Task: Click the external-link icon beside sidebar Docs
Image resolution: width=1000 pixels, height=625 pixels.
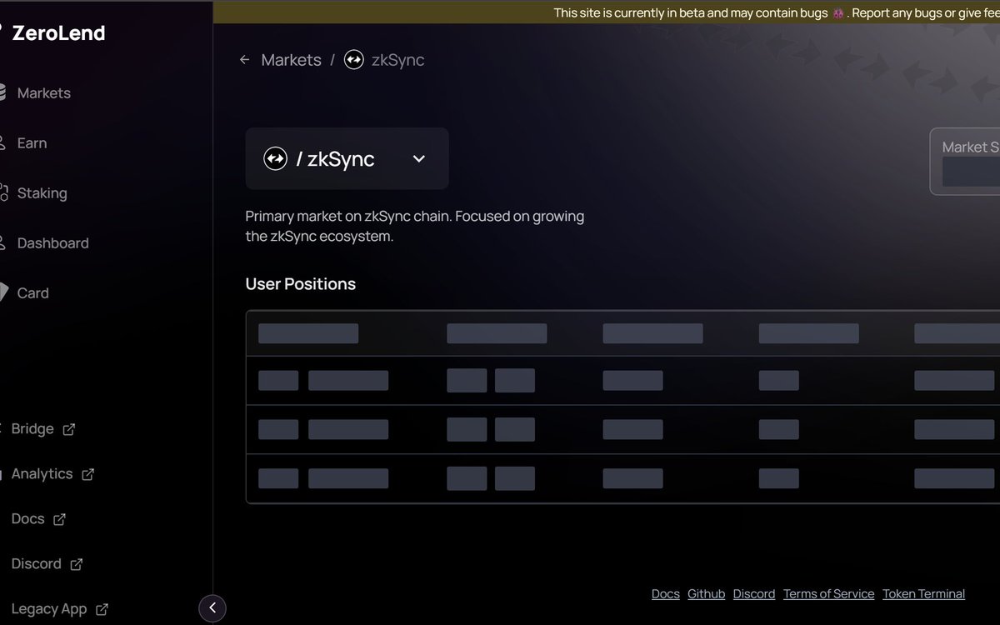Action: pos(59,520)
